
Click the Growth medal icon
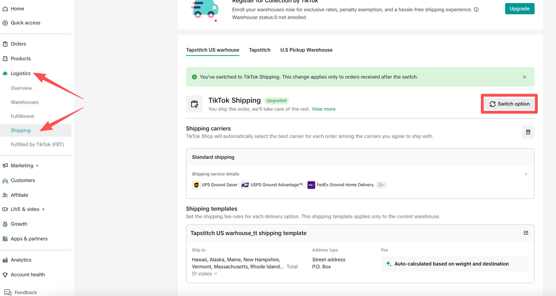point(5,224)
